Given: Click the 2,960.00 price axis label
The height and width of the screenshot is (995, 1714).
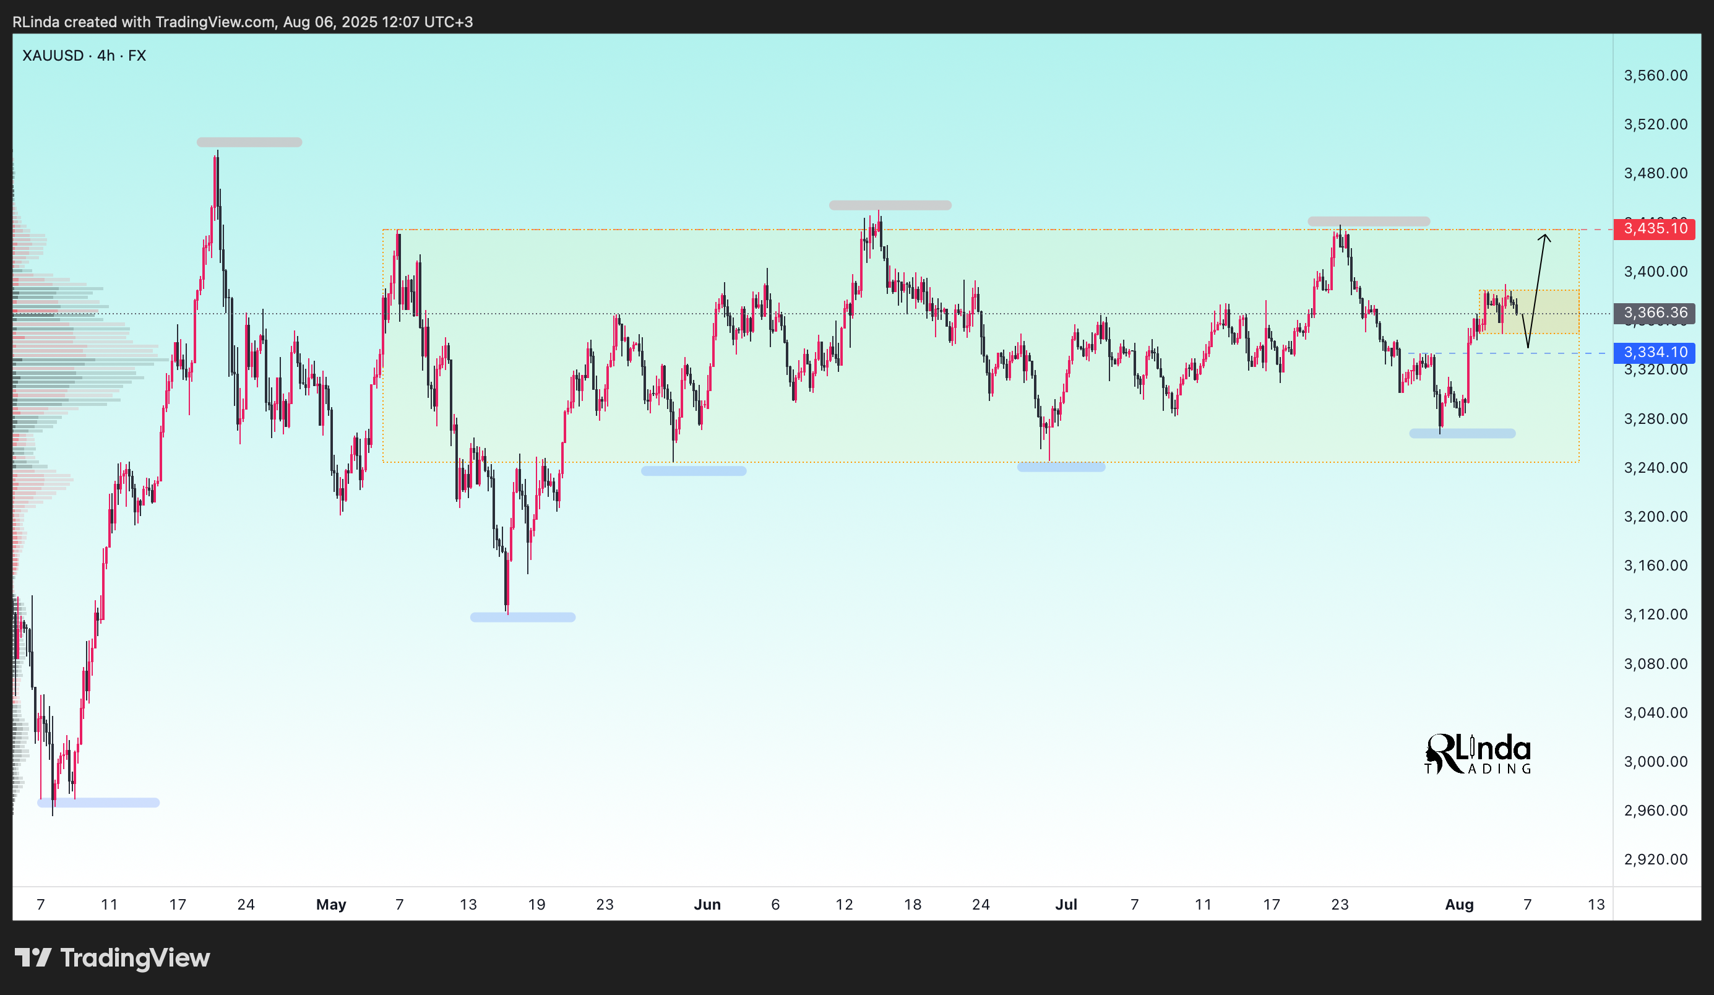Looking at the screenshot, I should pyautogui.click(x=1655, y=811).
